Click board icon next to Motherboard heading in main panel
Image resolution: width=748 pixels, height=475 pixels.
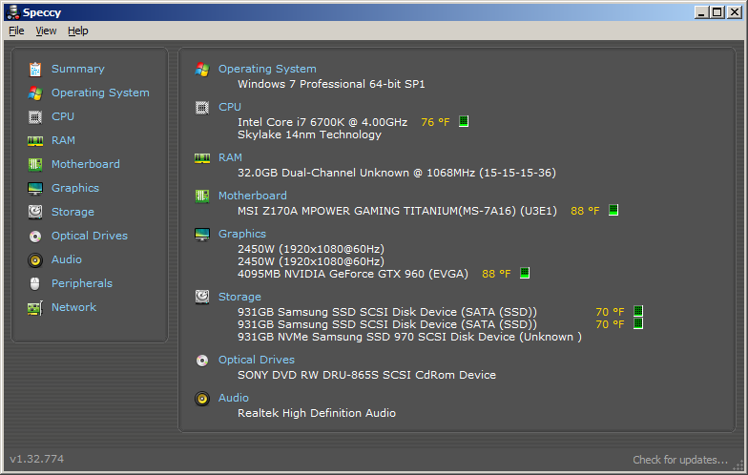point(202,196)
